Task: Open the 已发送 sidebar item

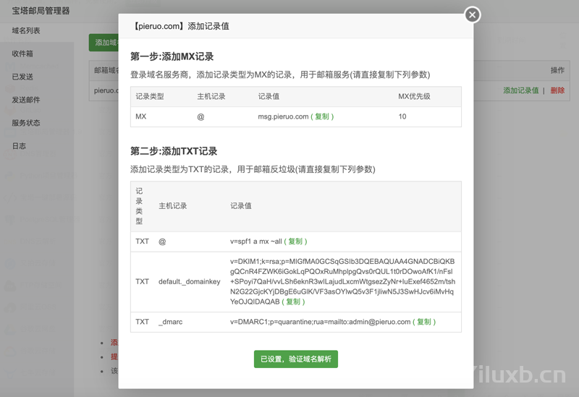Action: [x=22, y=77]
